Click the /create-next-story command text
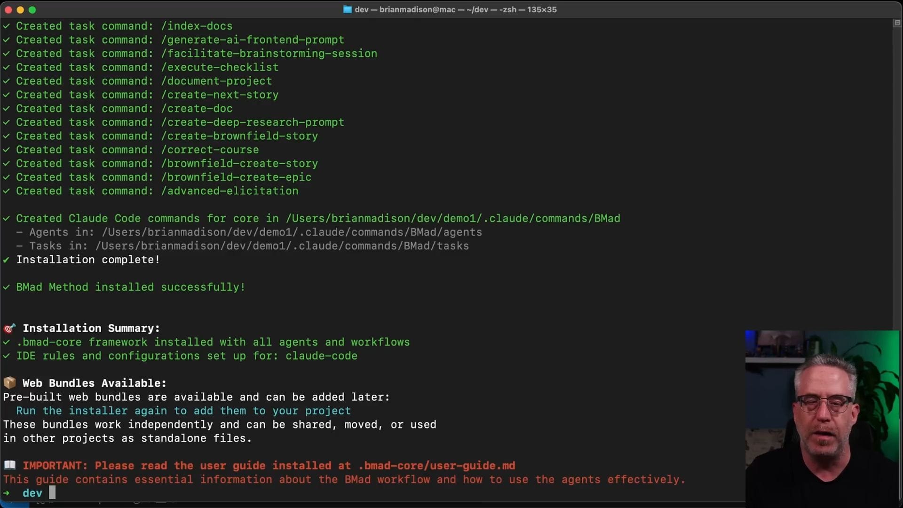This screenshot has height=508, width=903. [220, 95]
